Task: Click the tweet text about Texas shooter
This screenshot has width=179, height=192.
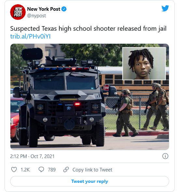Action: (x=88, y=28)
